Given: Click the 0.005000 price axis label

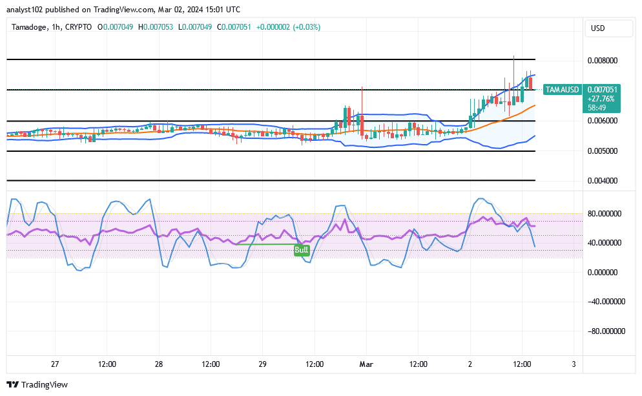Looking at the screenshot, I should tap(603, 151).
